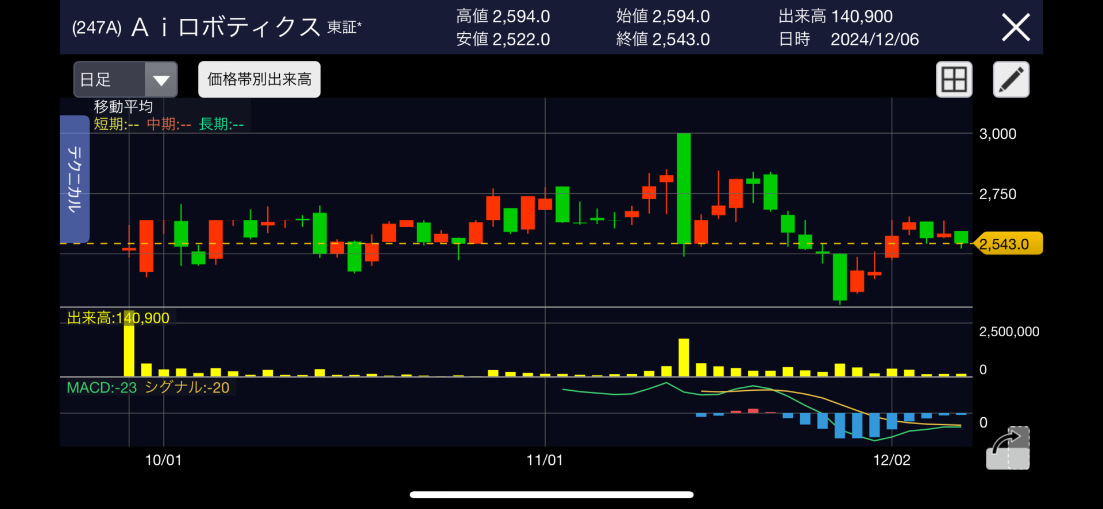
Task: Tap the tallest yellow volume bar
Action: (129, 343)
